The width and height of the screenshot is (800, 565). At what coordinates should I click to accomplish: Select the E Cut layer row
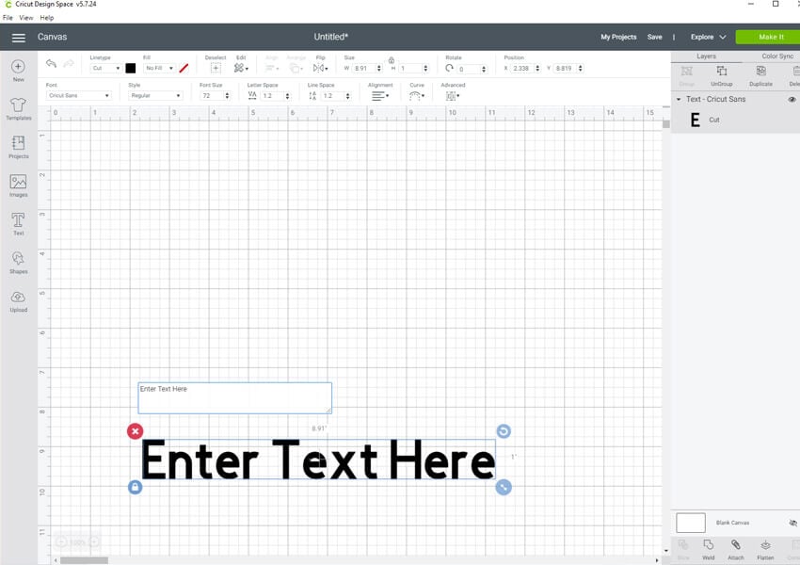click(x=735, y=120)
